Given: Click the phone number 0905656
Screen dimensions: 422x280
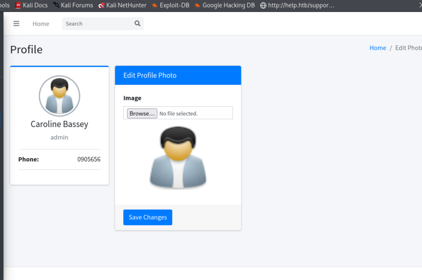Looking at the screenshot, I should click(89, 159).
